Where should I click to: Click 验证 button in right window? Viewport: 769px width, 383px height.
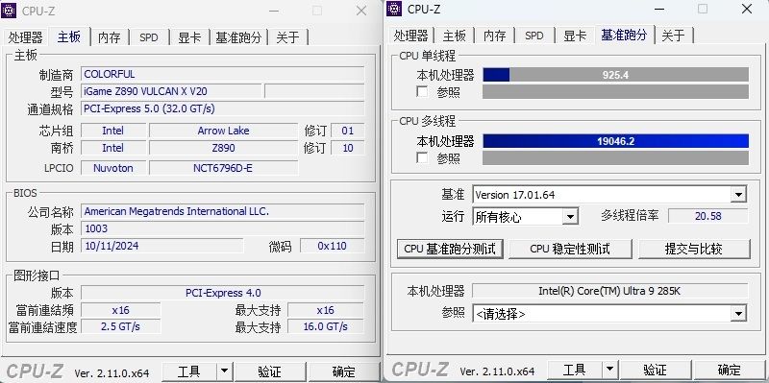655,370
